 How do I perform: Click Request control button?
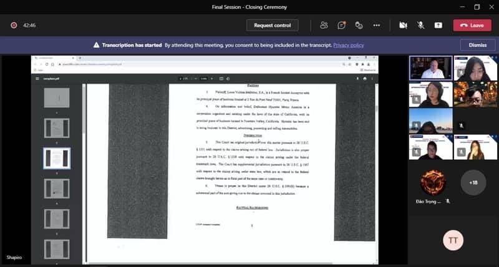tap(273, 25)
